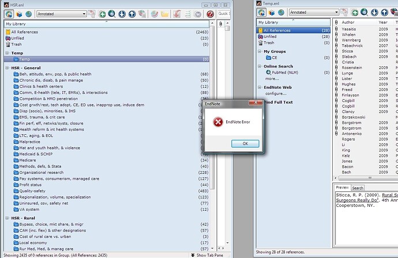Image resolution: width=398 pixels, height=258 pixels.
Task: Click Export up-arrow icon in Temp.enl toolbar
Action: pos(385,12)
